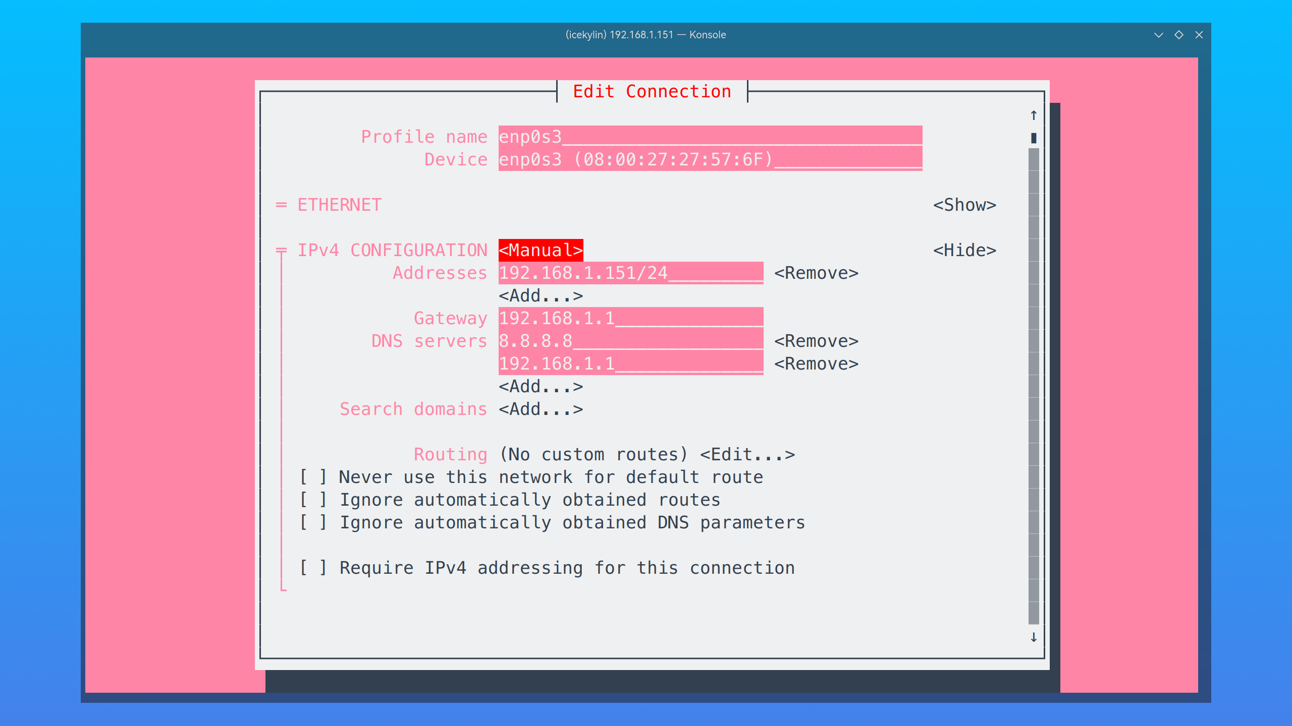Image resolution: width=1292 pixels, height=726 pixels.
Task: Edit custom routes under Routing
Action: pyautogui.click(x=747, y=454)
